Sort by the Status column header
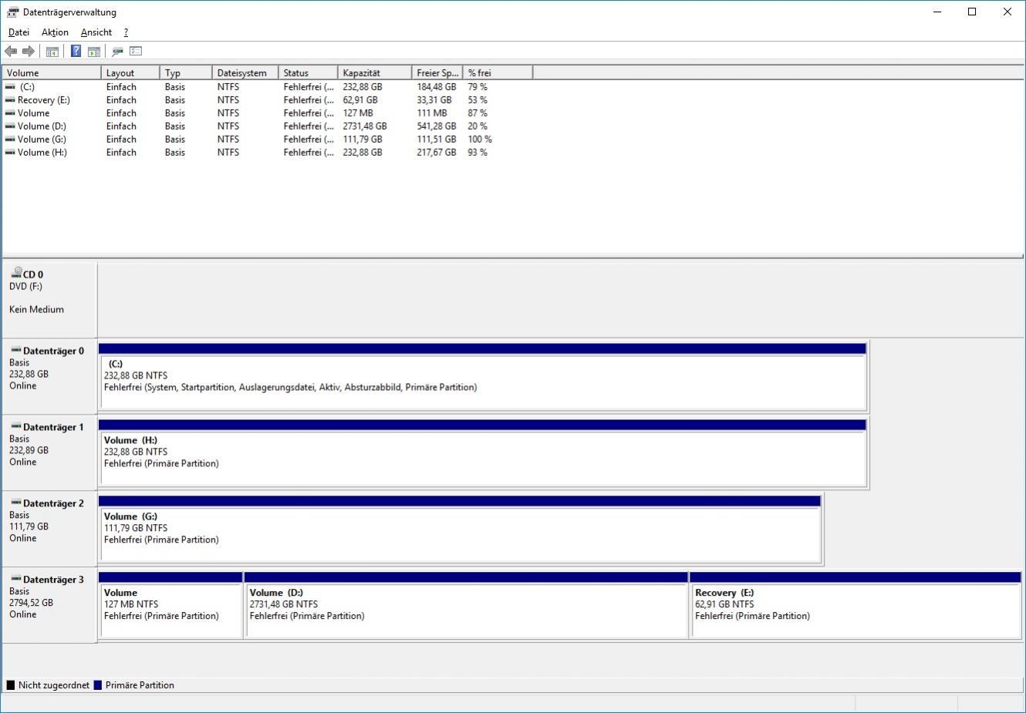1026x713 pixels. (308, 72)
